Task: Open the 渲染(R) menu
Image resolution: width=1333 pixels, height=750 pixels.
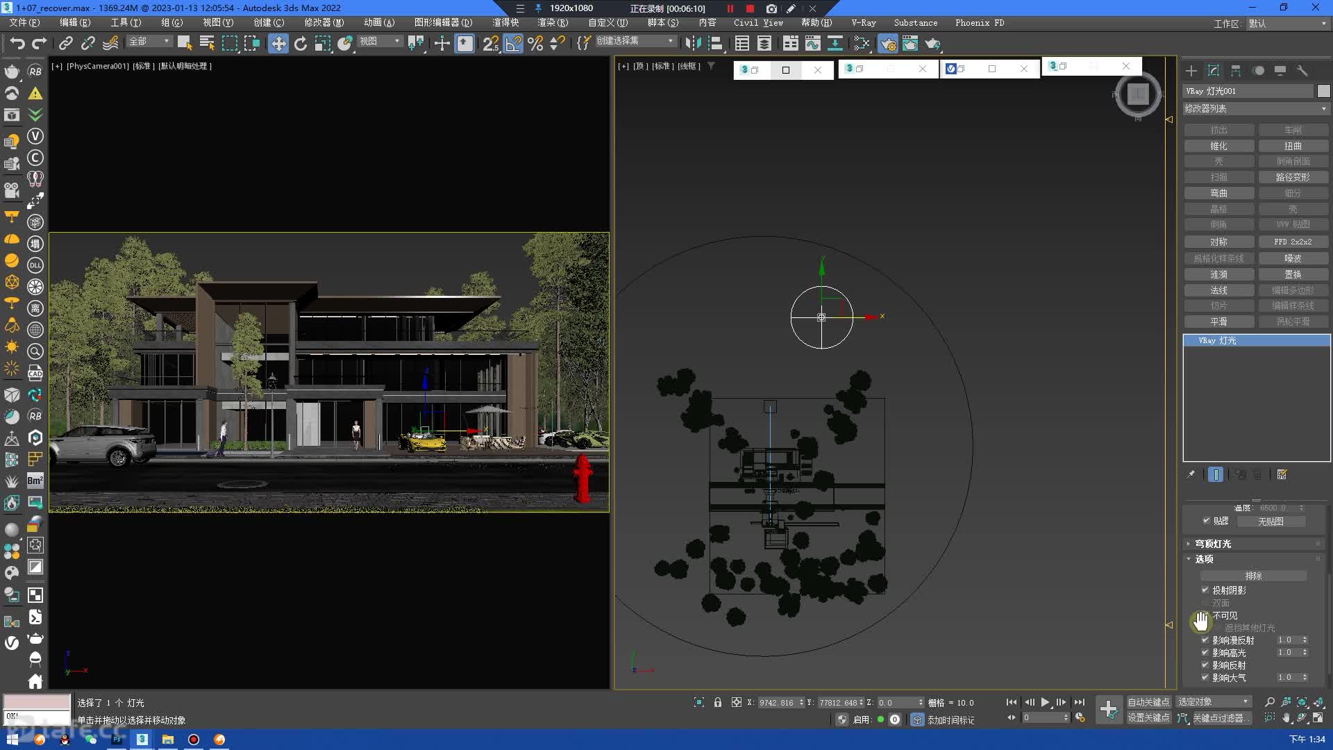Action: (553, 22)
